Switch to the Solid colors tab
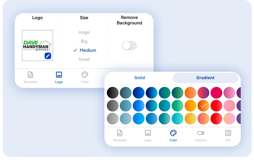 pyautogui.click(x=140, y=78)
